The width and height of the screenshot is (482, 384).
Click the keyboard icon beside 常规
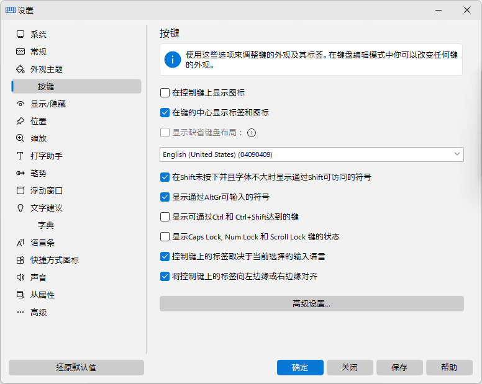20,51
